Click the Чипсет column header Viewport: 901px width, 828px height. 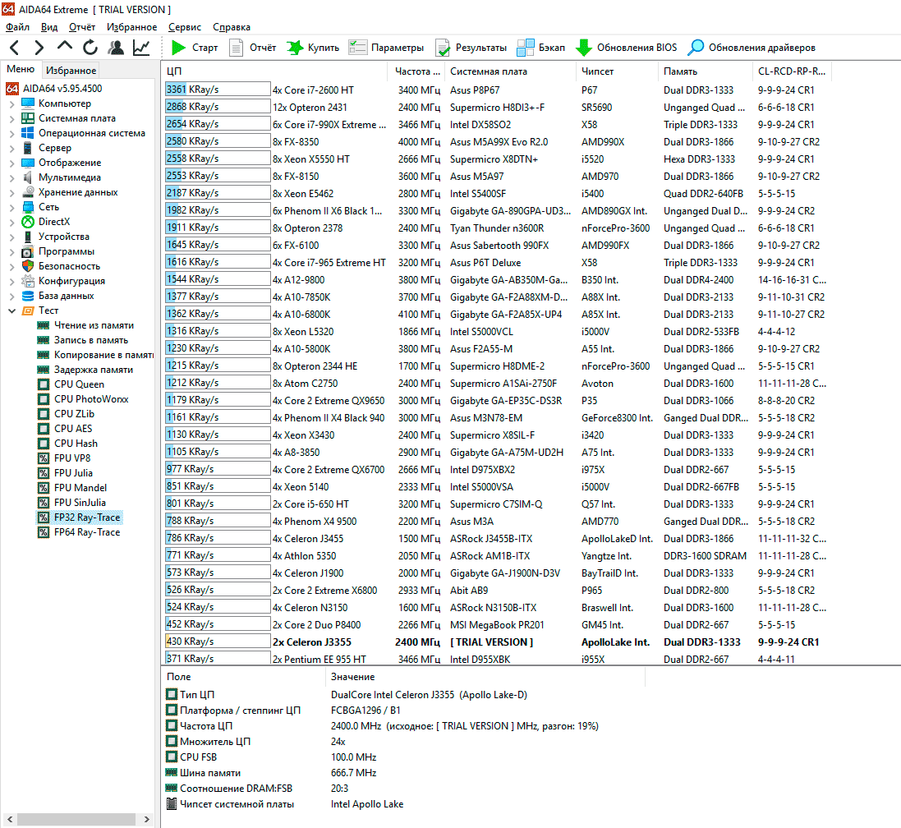tap(597, 71)
